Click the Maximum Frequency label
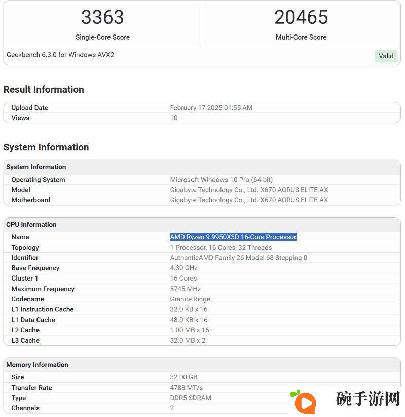The width and height of the screenshot is (405, 417). click(x=43, y=289)
